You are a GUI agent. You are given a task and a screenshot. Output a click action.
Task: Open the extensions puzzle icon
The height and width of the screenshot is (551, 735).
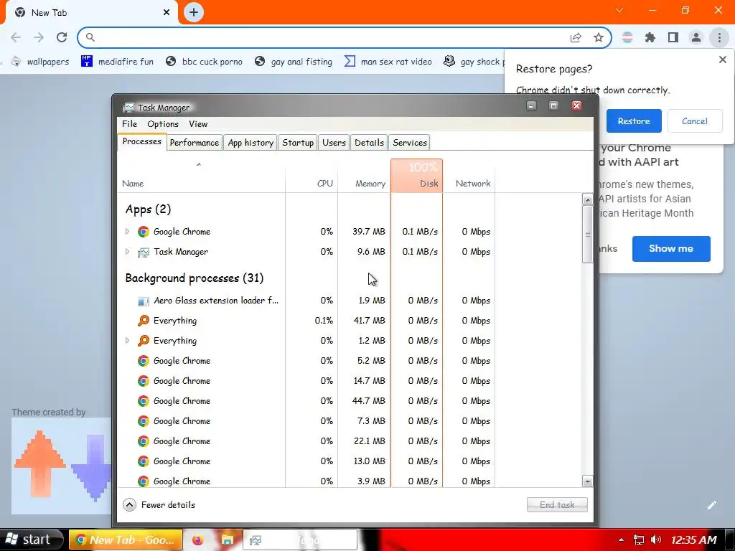click(650, 37)
